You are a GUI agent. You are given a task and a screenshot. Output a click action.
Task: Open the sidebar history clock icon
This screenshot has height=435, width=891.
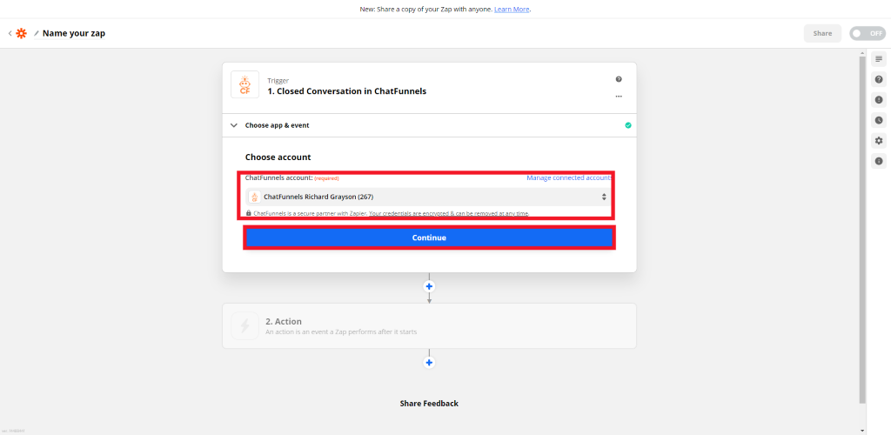tap(879, 120)
